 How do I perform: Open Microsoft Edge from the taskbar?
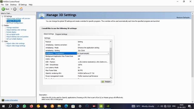tap(66, 106)
